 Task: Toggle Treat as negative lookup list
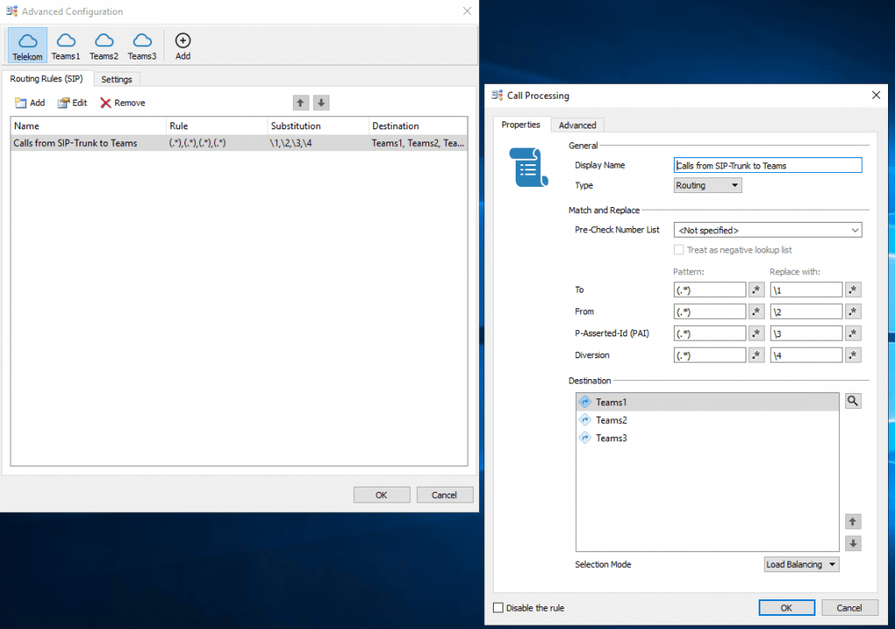pos(678,250)
